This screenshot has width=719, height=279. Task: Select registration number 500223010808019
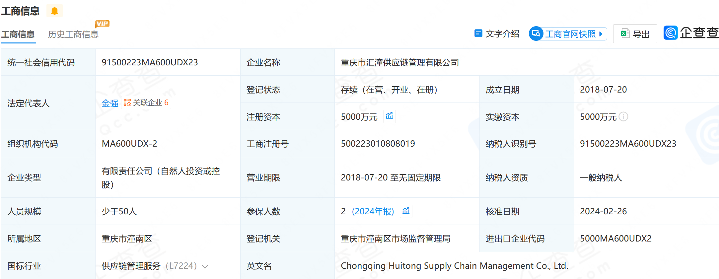pyautogui.click(x=378, y=144)
